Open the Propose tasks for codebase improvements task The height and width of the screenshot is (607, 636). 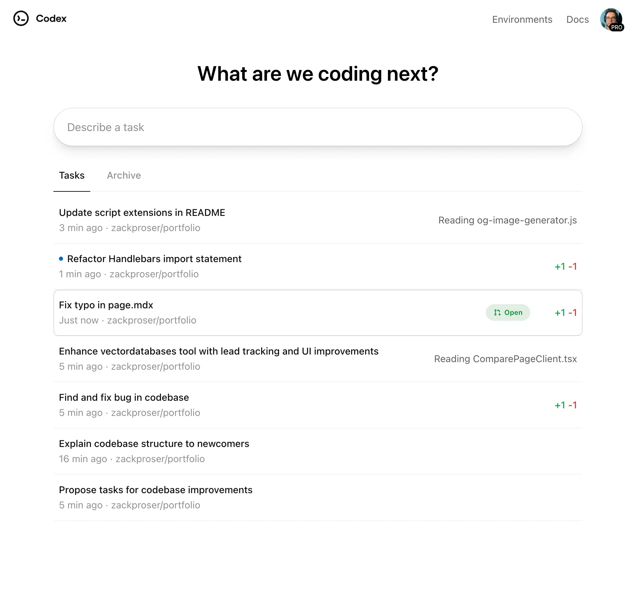155,490
